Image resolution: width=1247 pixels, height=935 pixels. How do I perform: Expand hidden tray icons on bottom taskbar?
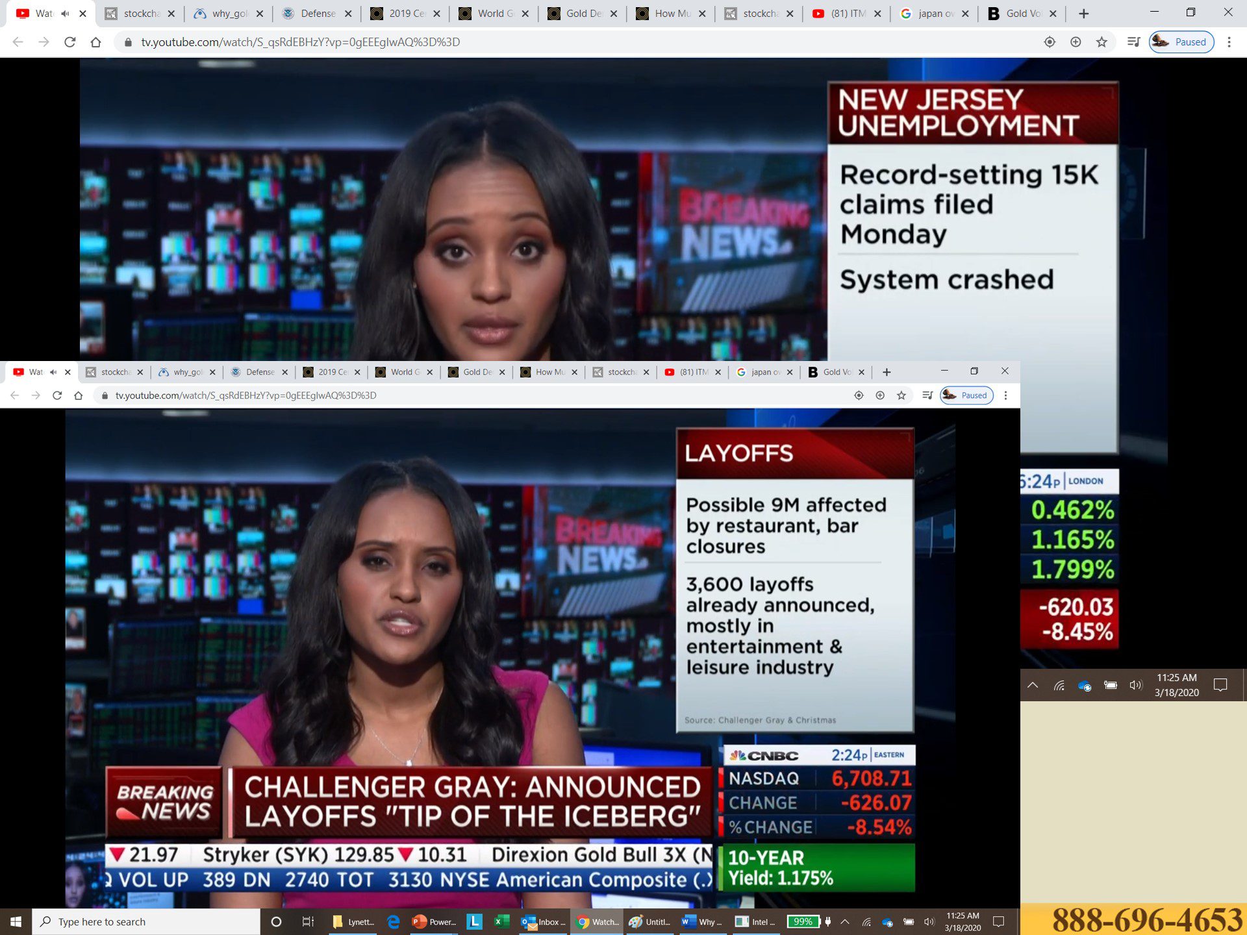click(845, 922)
